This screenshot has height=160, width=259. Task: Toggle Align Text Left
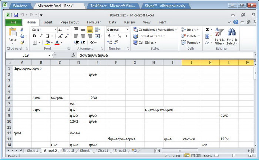point(76,36)
